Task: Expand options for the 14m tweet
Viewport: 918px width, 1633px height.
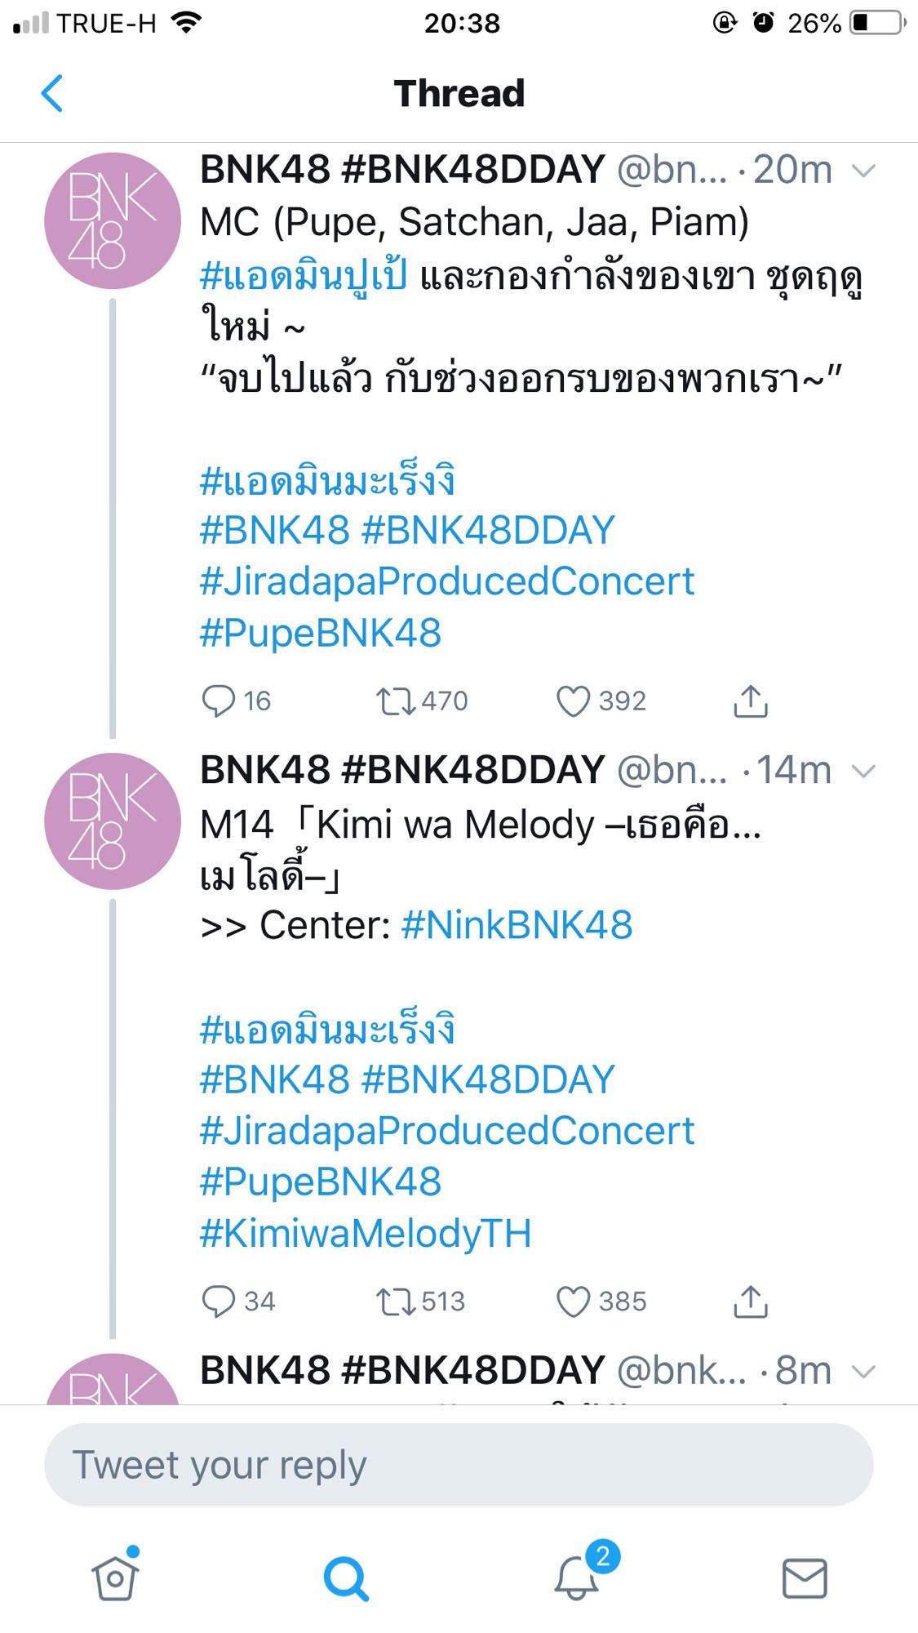Action: click(x=863, y=771)
